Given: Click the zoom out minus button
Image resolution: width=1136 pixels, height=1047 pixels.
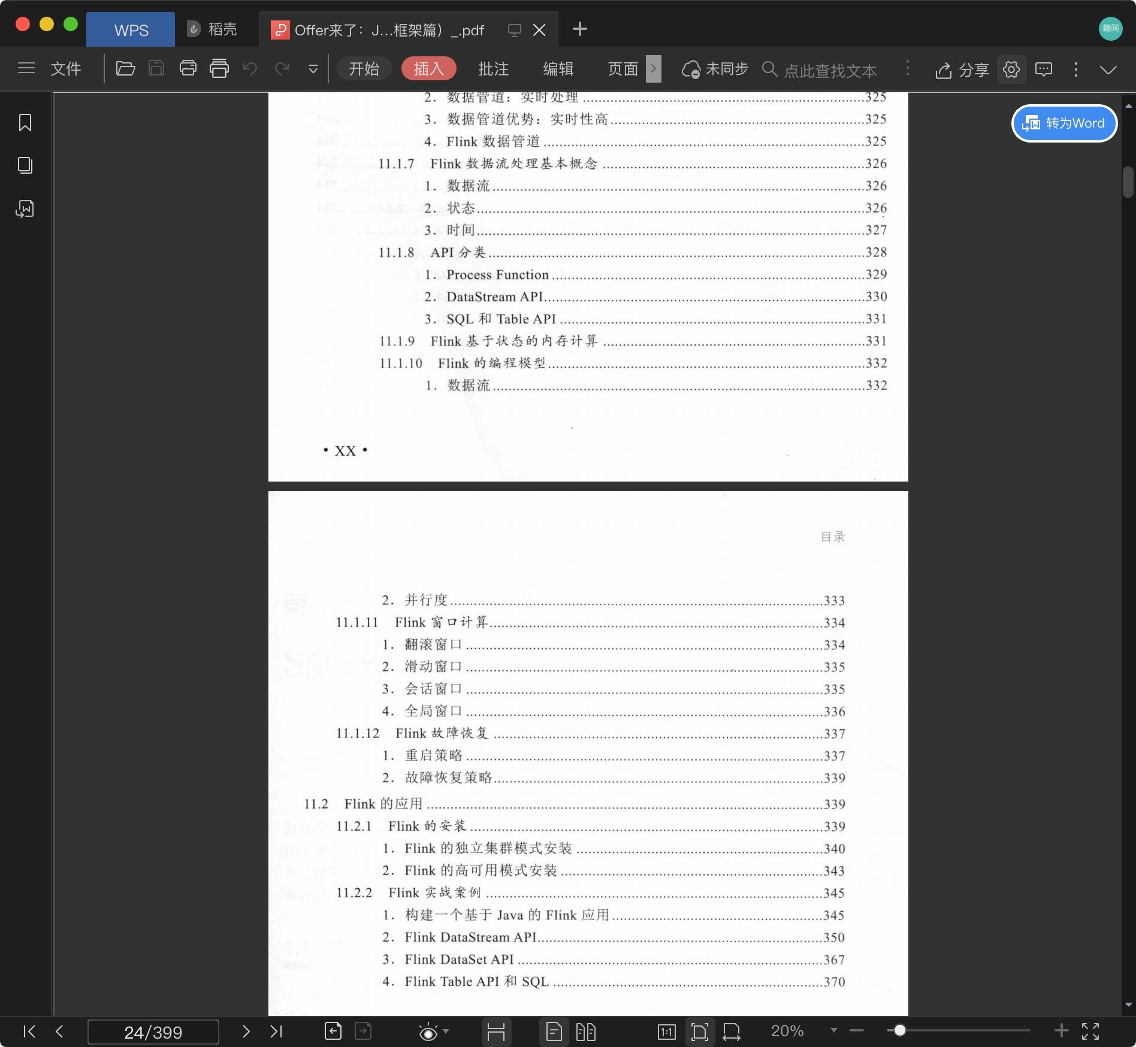Looking at the screenshot, I should pyautogui.click(x=857, y=1031).
